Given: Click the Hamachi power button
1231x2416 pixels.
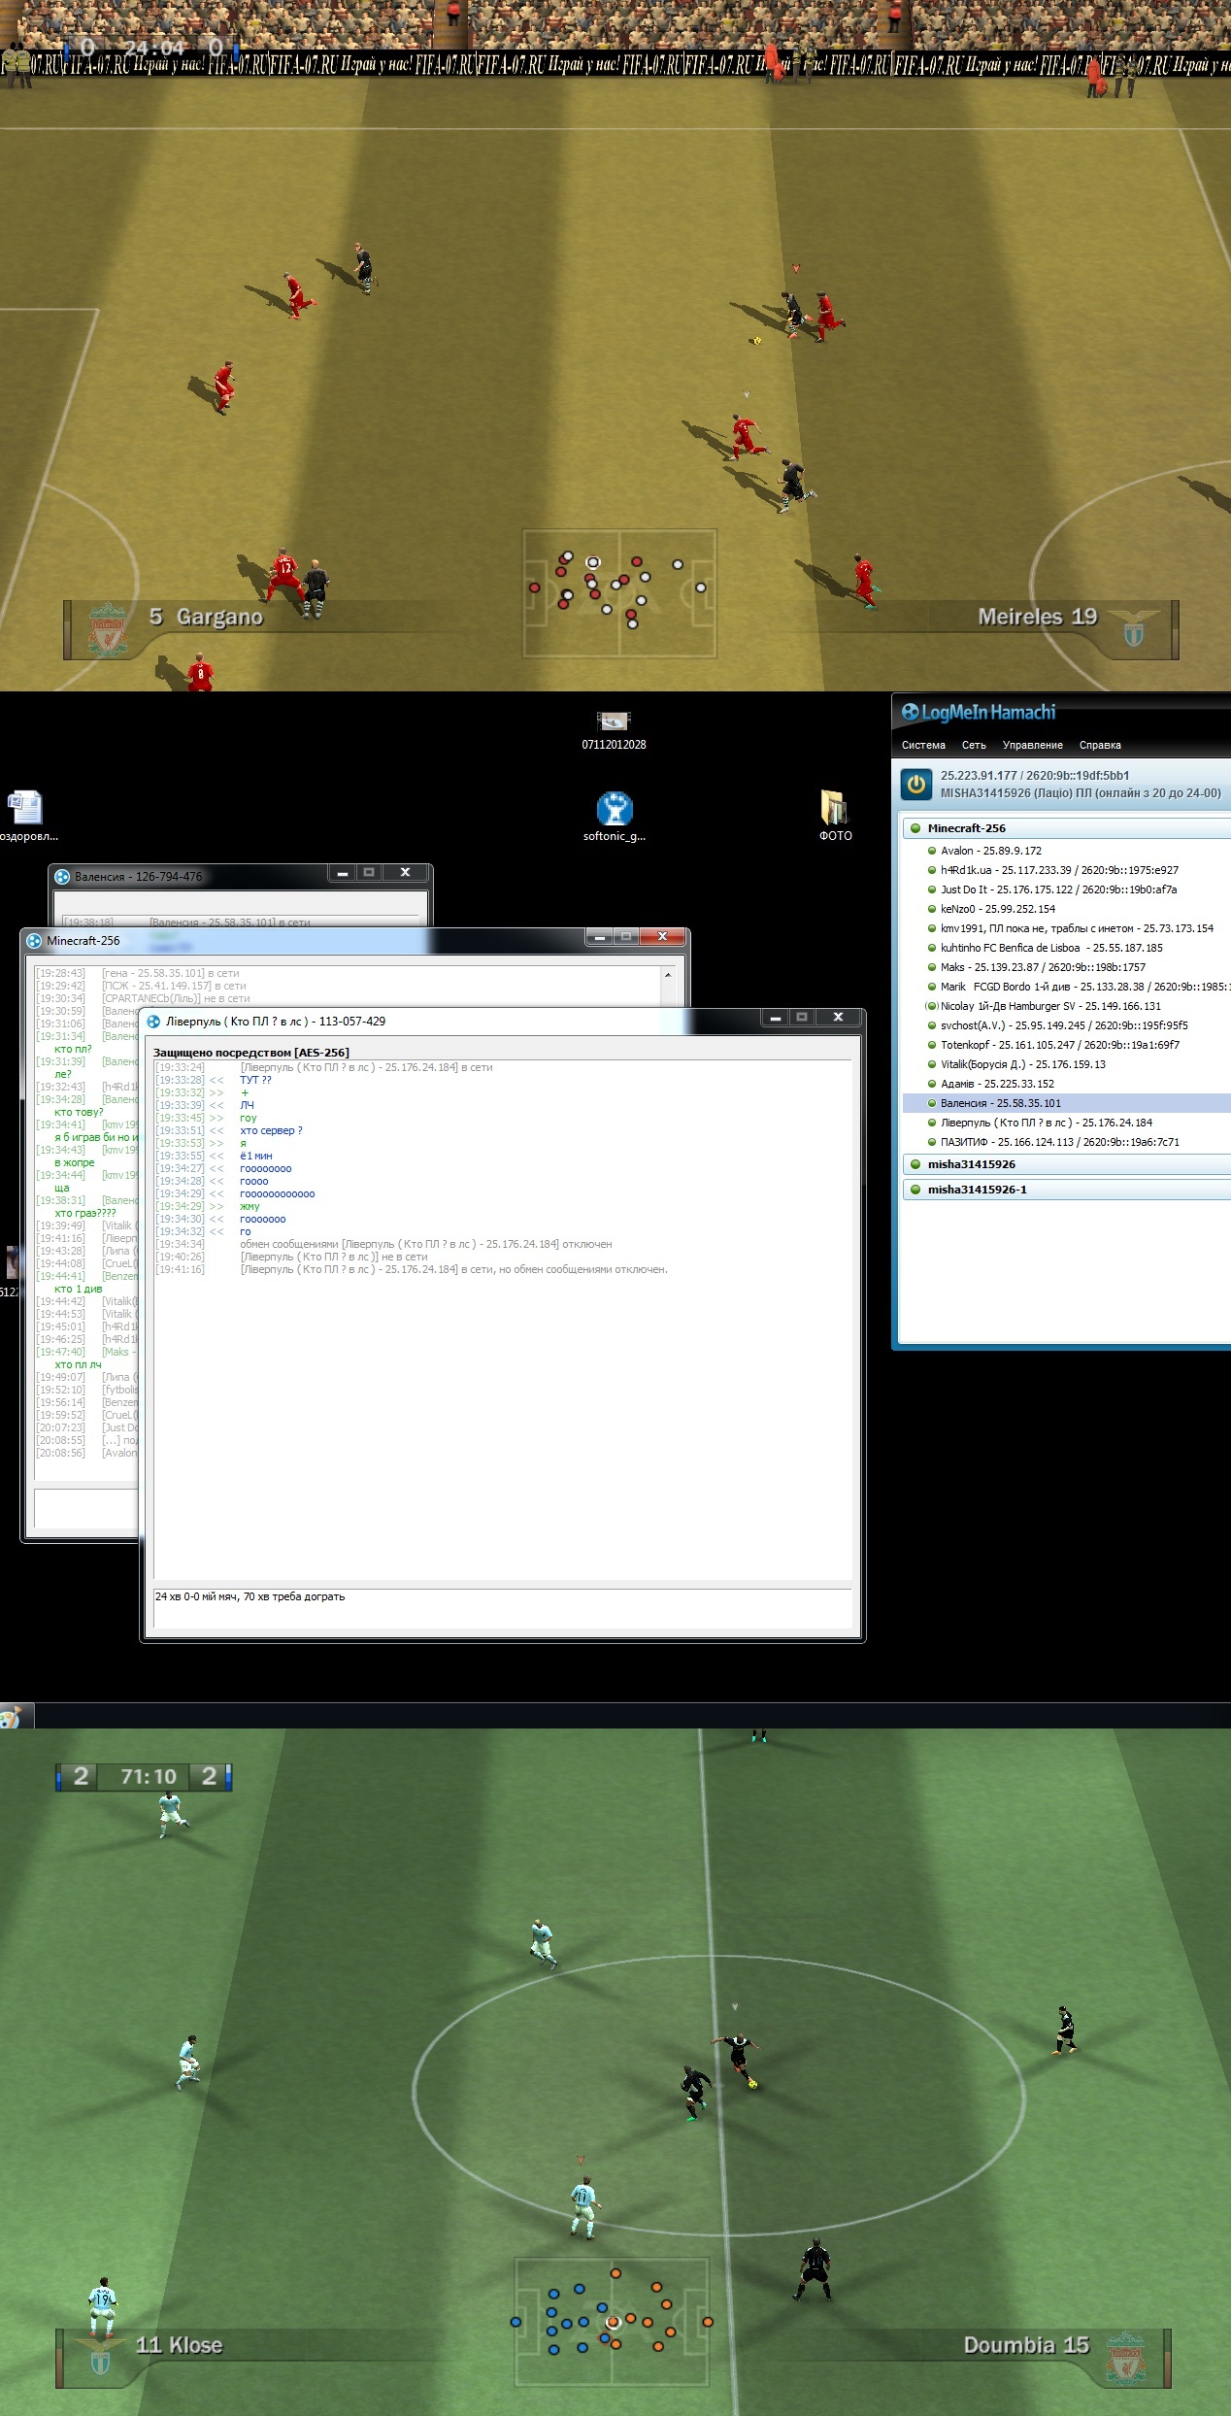Looking at the screenshot, I should coord(915,784).
